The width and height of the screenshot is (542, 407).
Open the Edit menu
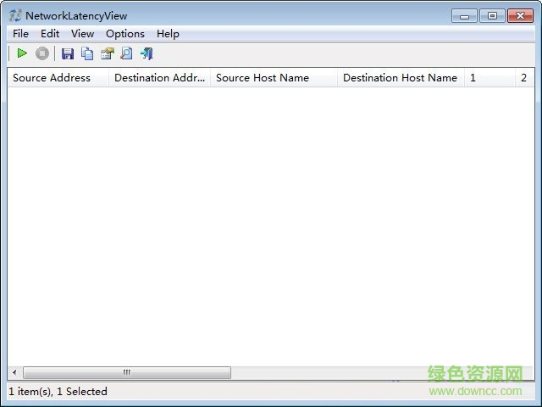click(50, 34)
